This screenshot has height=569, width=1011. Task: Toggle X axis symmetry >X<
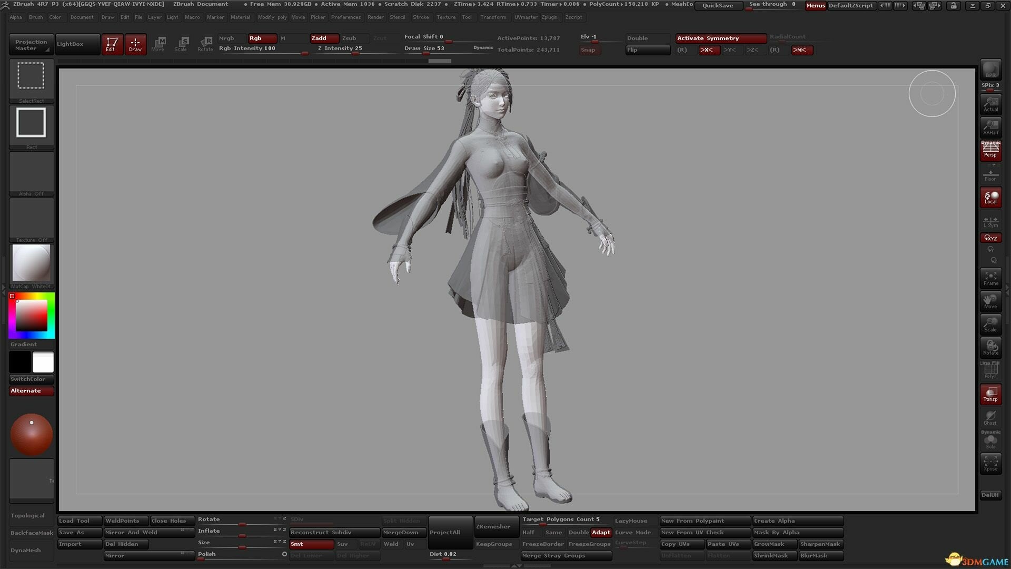708,50
